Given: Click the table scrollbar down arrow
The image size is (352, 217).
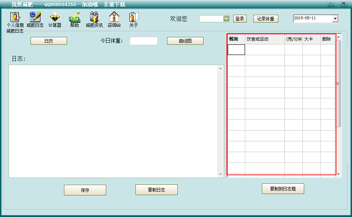Looking at the screenshot, I should coord(338,174).
